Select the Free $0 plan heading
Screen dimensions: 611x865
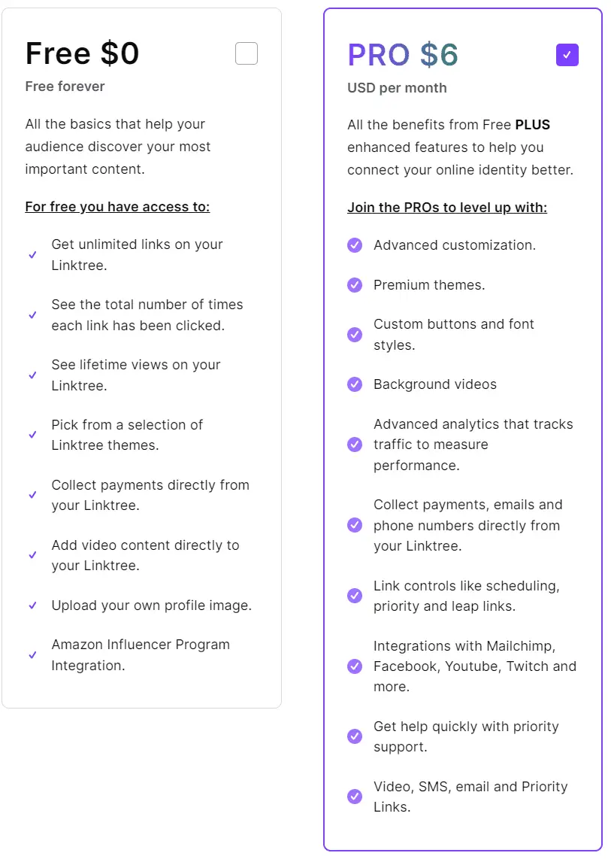point(82,53)
